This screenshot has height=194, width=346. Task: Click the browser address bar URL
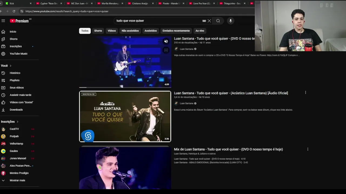pyautogui.click(x=67, y=11)
